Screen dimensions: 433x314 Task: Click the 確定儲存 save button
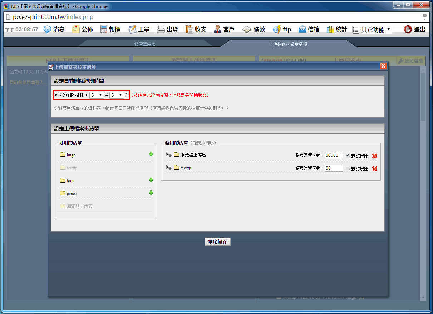[218, 241]
